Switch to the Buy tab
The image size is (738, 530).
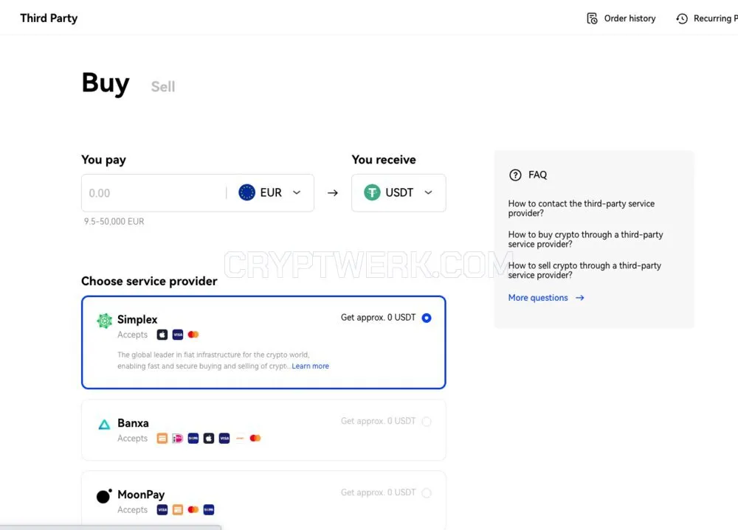click(x=105, y=83)
